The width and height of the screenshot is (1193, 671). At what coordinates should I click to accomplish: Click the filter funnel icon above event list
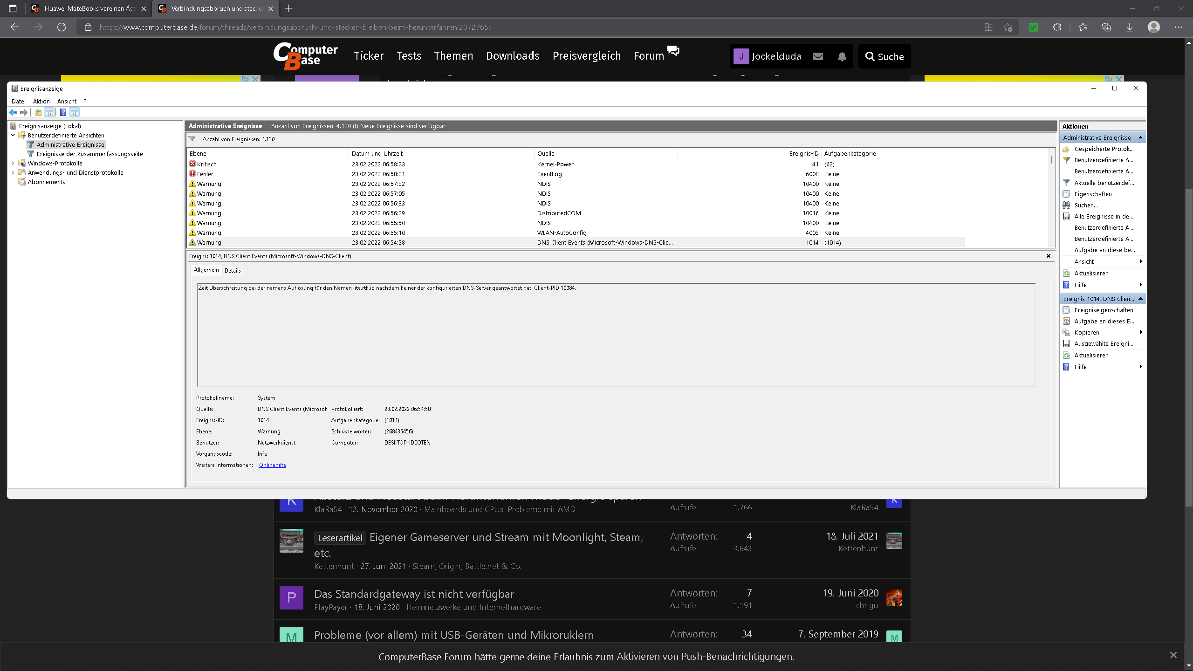pyautogui.click(x=192, y=139)
